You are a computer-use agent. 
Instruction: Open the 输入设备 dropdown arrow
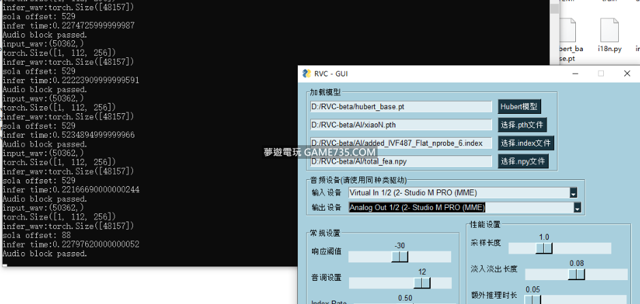573,193
